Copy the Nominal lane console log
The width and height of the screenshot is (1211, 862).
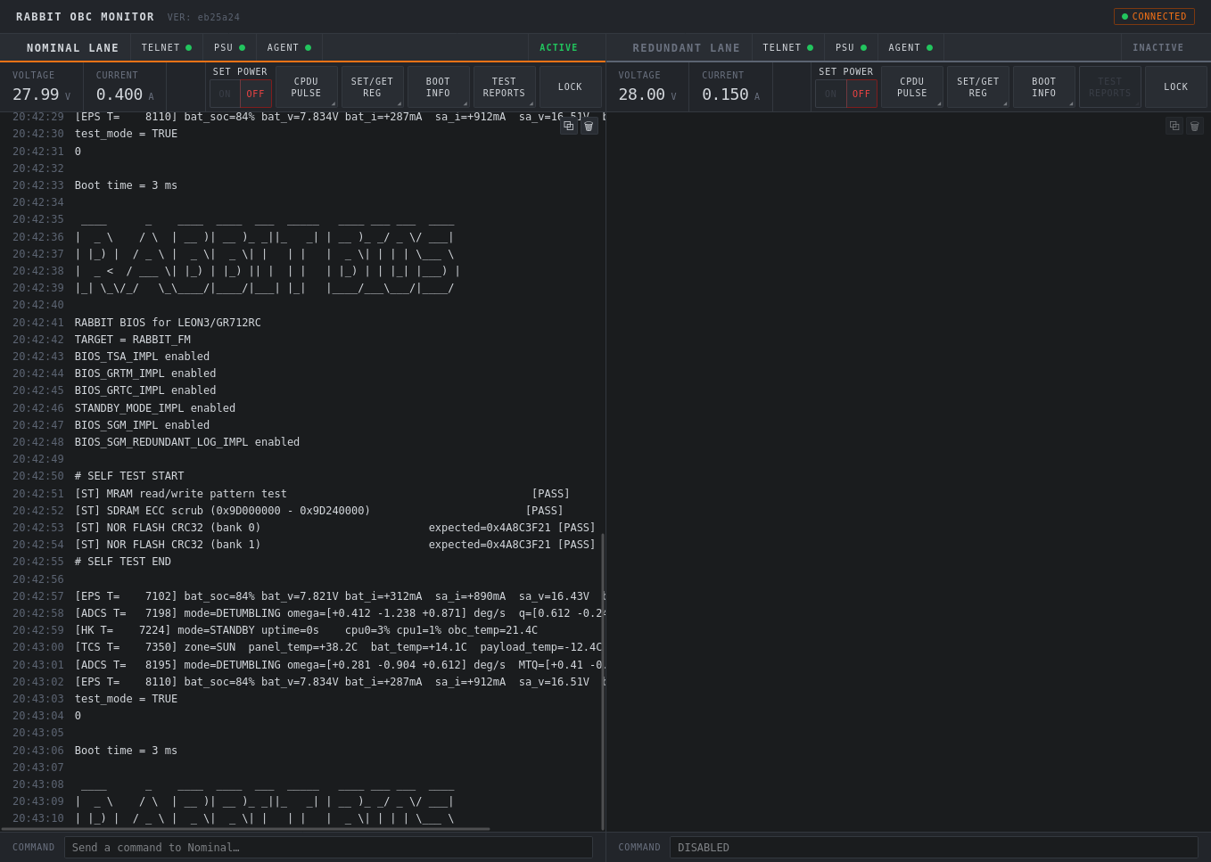568,127
